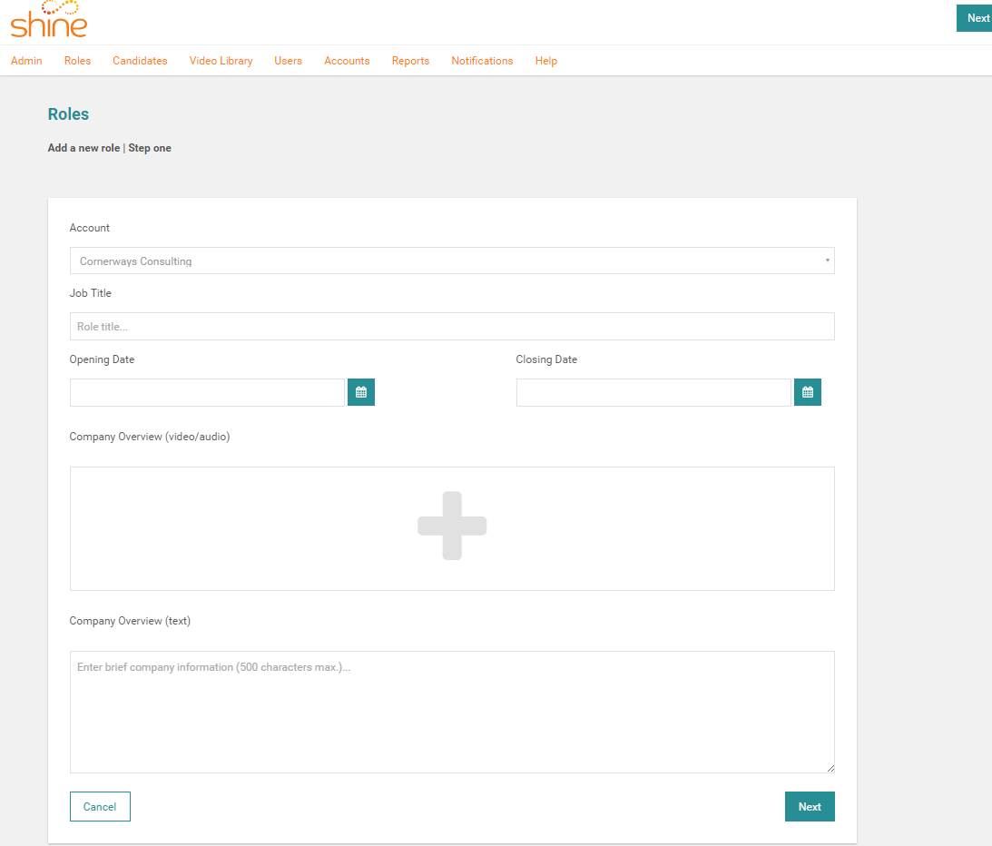The image size is (992, 846).
Task: Open the Accounts page
Action: [x=347, y=61]
